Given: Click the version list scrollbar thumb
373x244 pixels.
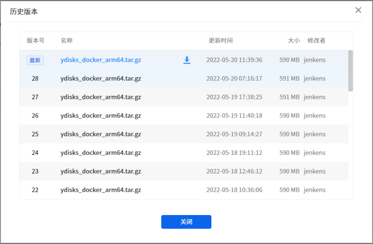Looking at the screenshot, I should coord(351,70).
